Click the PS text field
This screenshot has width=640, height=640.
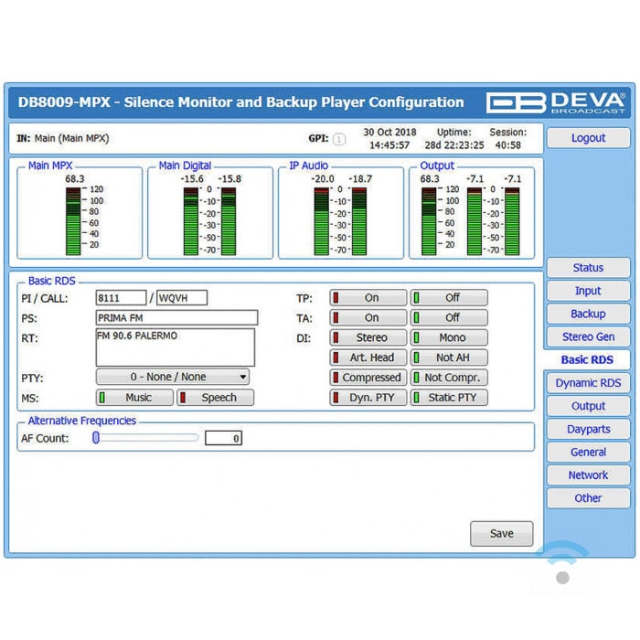(176, 318)
